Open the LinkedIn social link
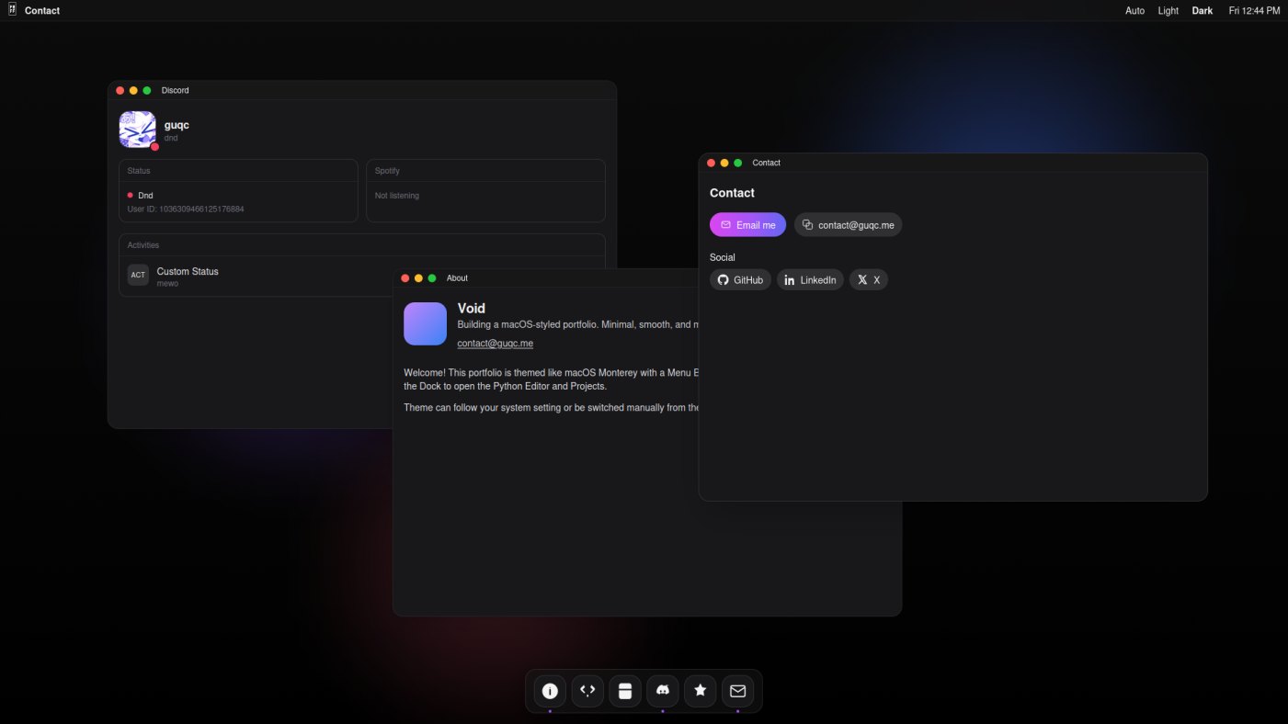The height and width of the screenshot is (724, 1288). [810, 279]
